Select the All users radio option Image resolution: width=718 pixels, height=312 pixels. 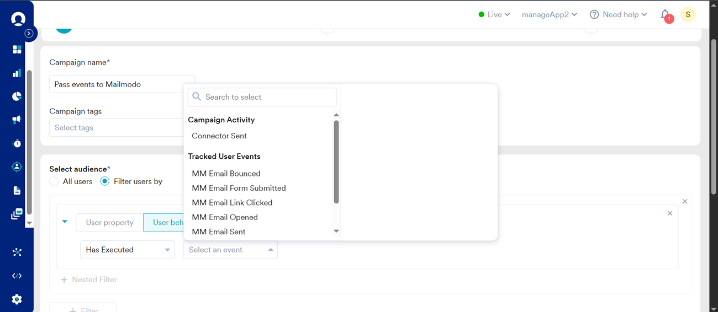[54, 181]
